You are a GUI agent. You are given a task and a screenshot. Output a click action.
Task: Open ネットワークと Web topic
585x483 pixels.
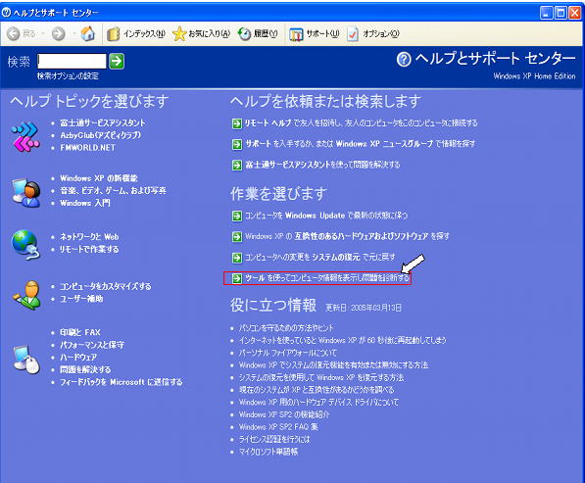pyautogui.click(x=89, y=237)
